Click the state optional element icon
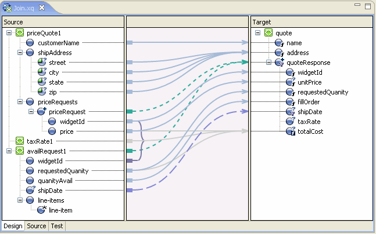Image resolution: width=376 pixels, height=234 pixels. click(x=42, y=82)
